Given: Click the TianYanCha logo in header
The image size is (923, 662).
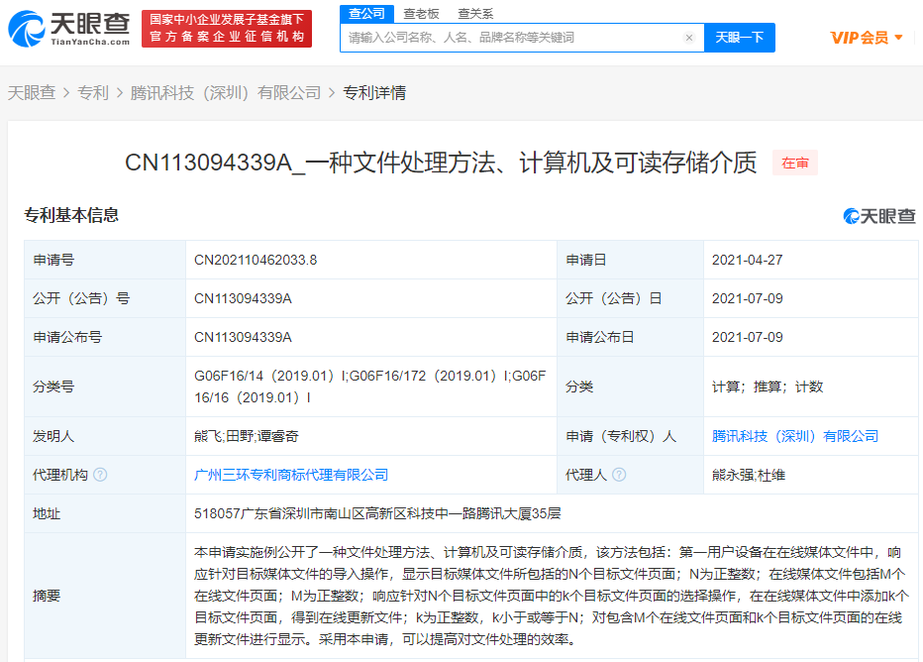Looking at the screenshot, I should click(x=69, y=28).
